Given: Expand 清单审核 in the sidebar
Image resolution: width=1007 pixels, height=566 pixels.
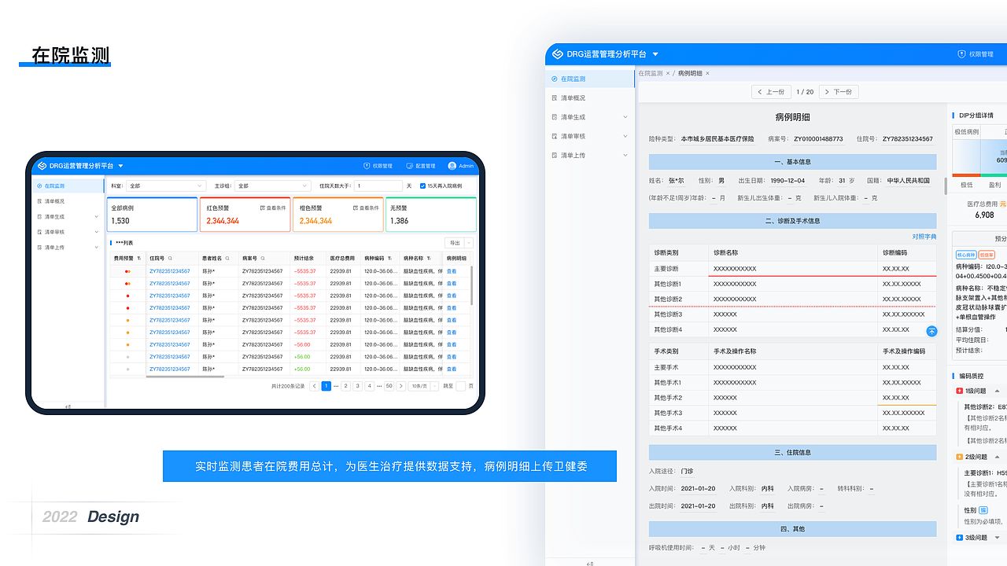Looking at the screenshot, I should coord(582,136).
